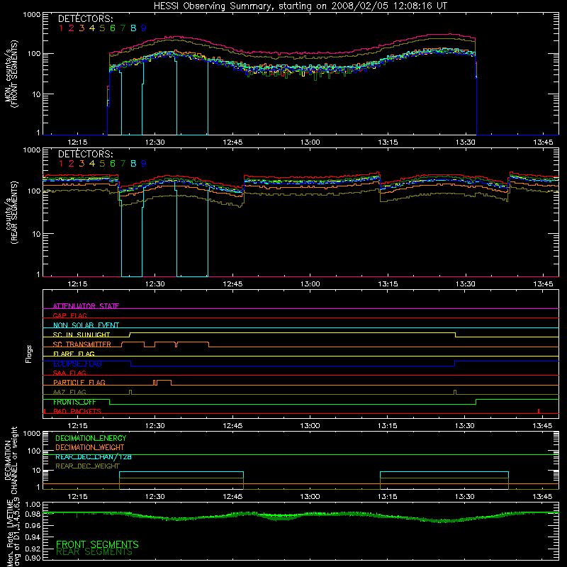567x567 pixels.
Task: Click the PARTICLE_FLAG label
Action: (x=79, y=382)
